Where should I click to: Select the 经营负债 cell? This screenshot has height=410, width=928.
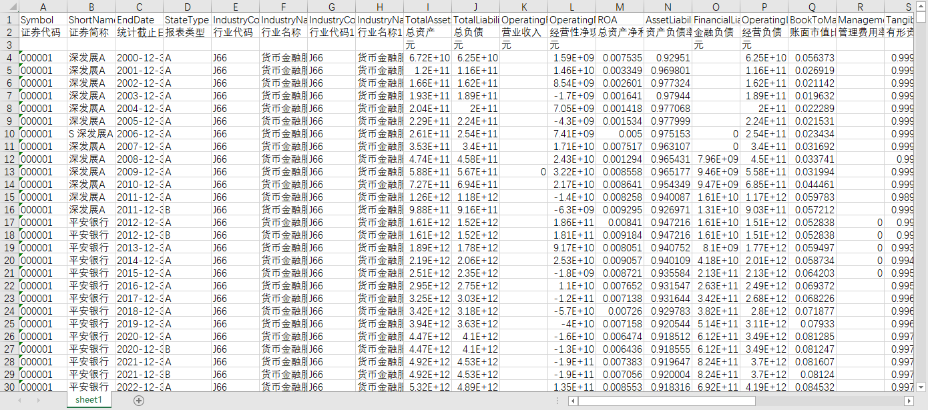[x=764, y=32]
